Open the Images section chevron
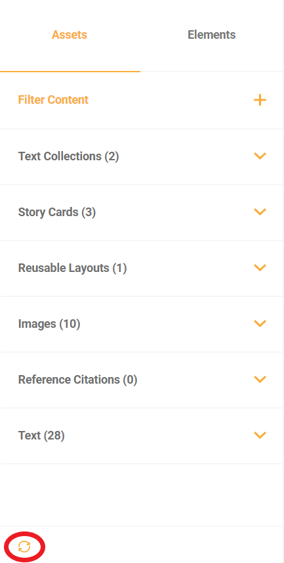The width and height of the screenshot is (284, 563). [260, 323]
